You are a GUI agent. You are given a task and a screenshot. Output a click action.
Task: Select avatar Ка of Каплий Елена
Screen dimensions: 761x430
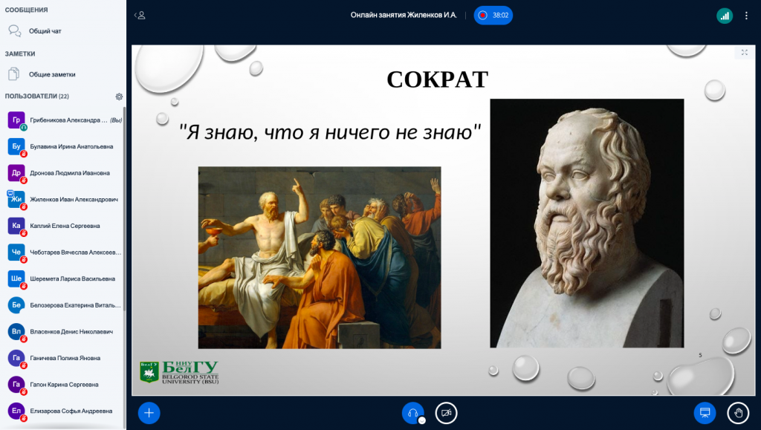pos(16,226)
